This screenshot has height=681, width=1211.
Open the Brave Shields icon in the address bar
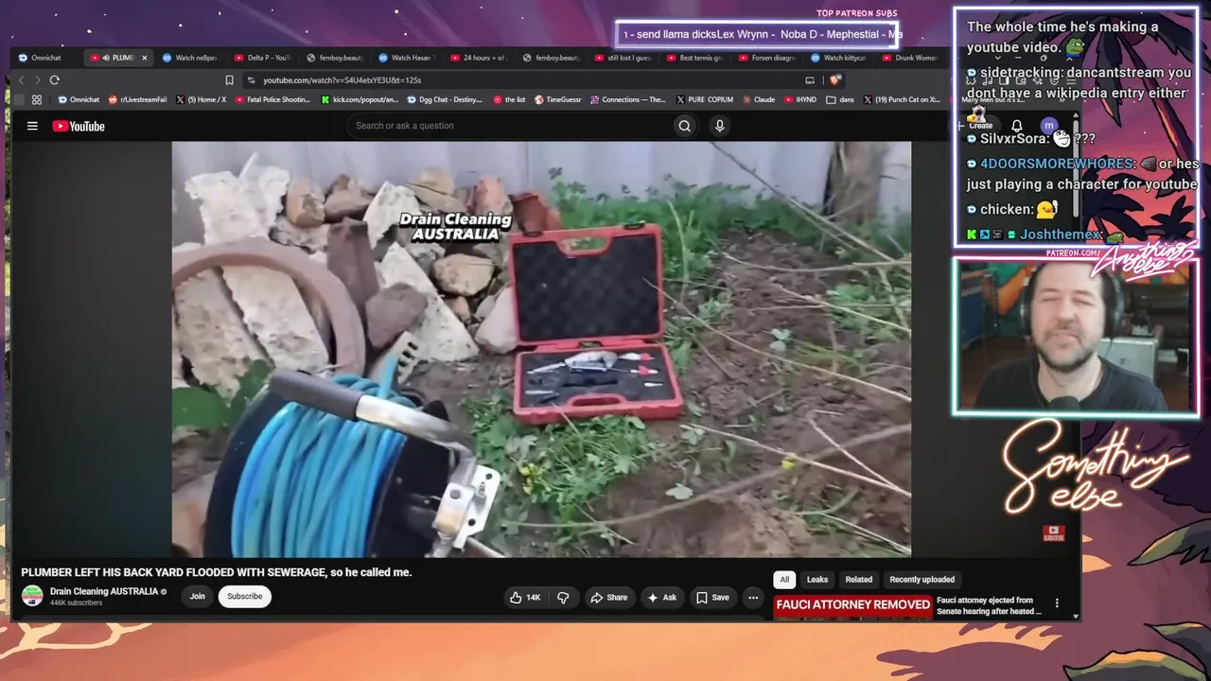pos(834,80)
